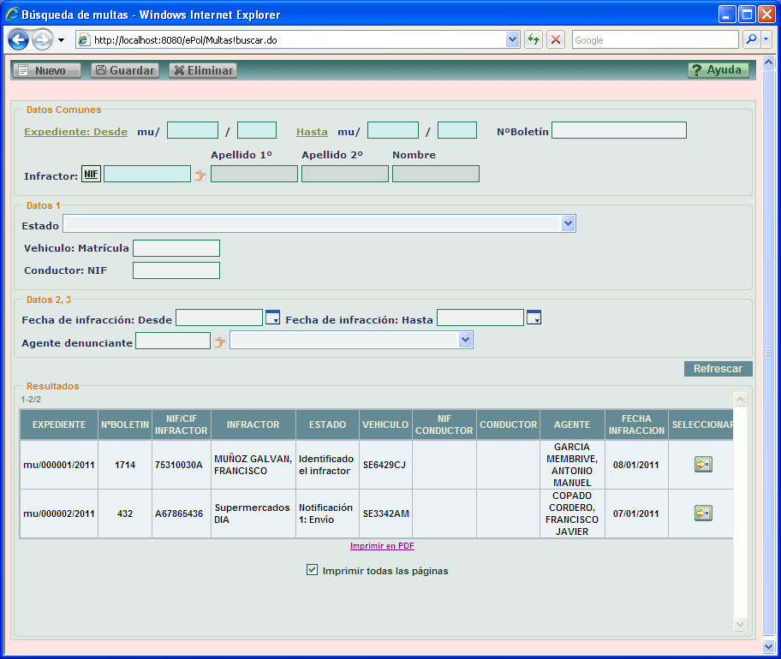Viewport: 781px width, 659px height.
Task: Open calendar for Fecha de infracción Hasta
Action: point(534,318)
